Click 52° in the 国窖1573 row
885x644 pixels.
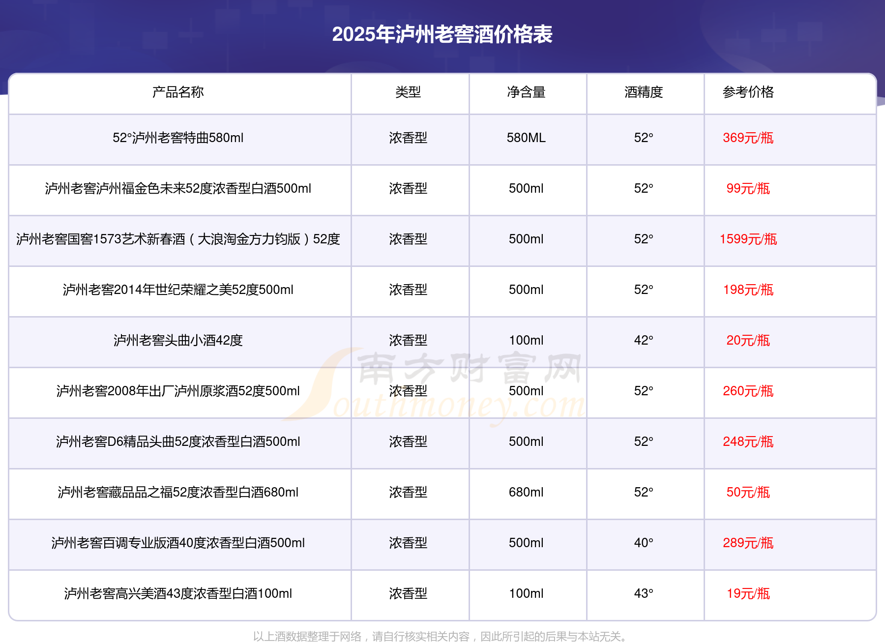(644, 239)
